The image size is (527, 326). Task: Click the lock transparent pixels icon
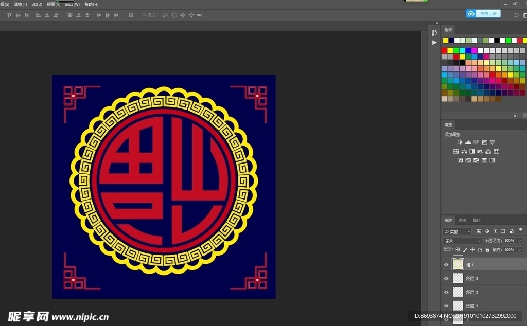458,250
